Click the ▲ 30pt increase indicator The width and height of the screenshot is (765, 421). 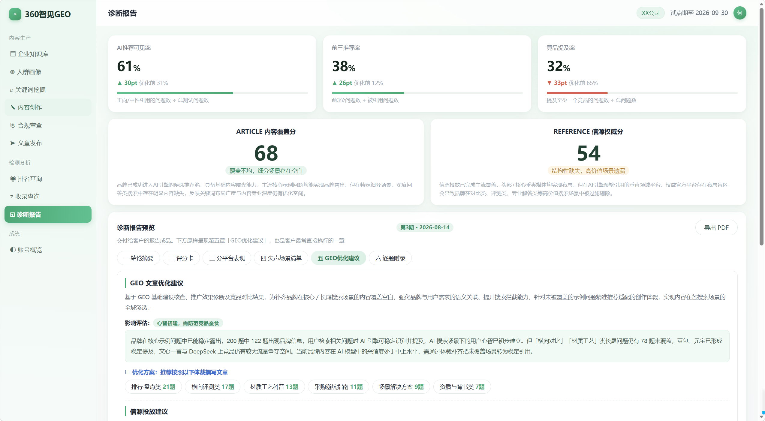127,83
